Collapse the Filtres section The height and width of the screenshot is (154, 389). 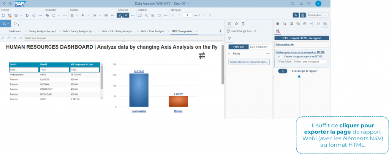click(x=230, y=54)
